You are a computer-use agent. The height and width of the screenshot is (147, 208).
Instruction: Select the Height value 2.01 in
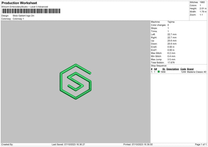[x=203, y=8]
